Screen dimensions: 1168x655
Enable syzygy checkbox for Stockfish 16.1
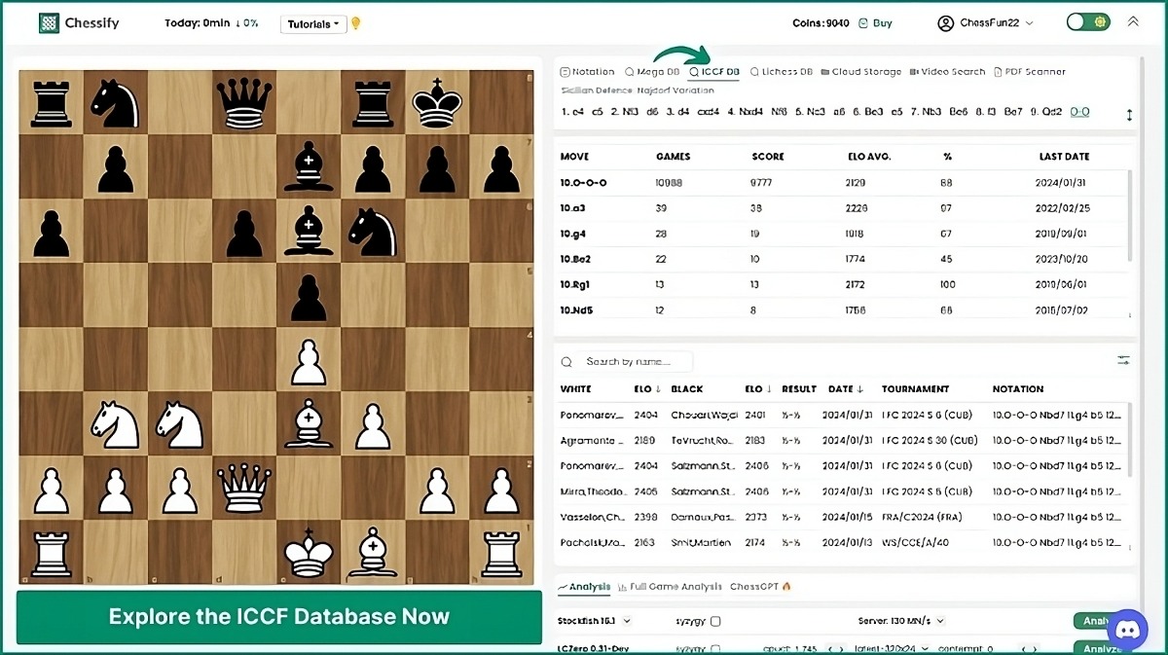[x=715, y=621]
